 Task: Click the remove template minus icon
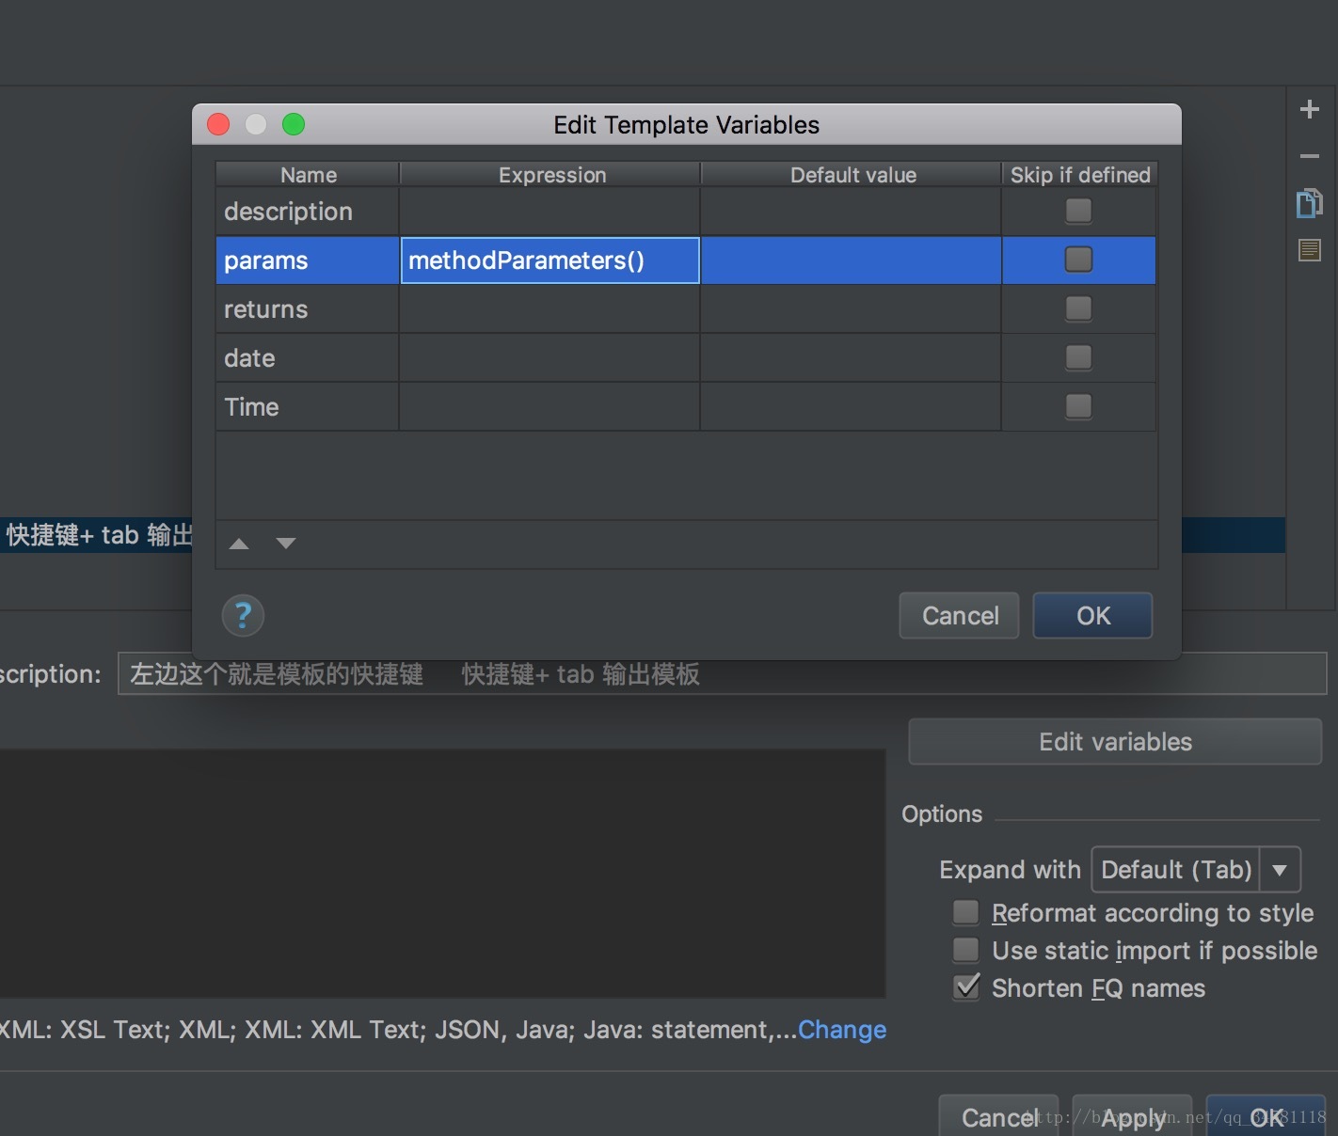1309,156
